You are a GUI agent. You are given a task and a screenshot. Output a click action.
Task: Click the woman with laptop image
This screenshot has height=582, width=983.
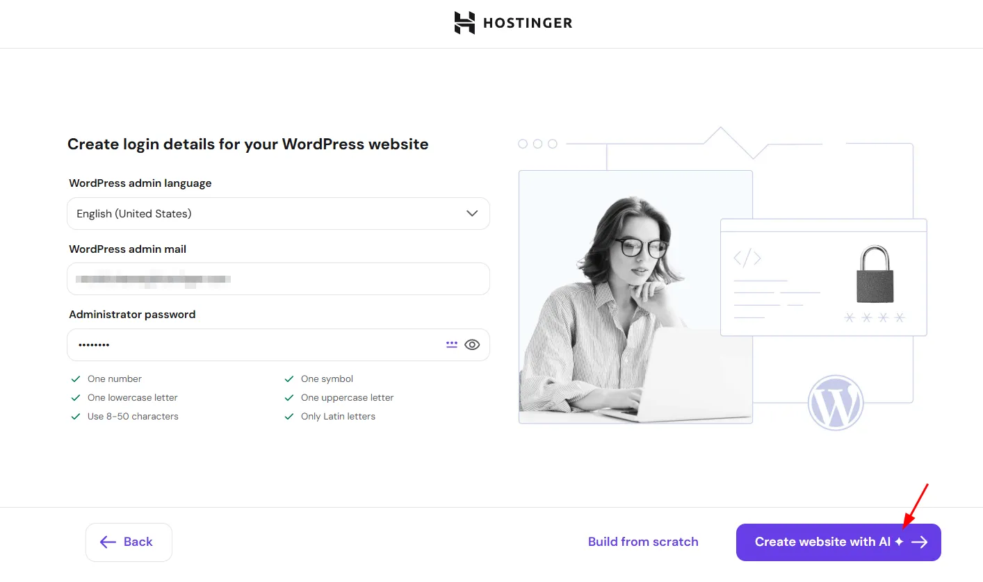635,297
